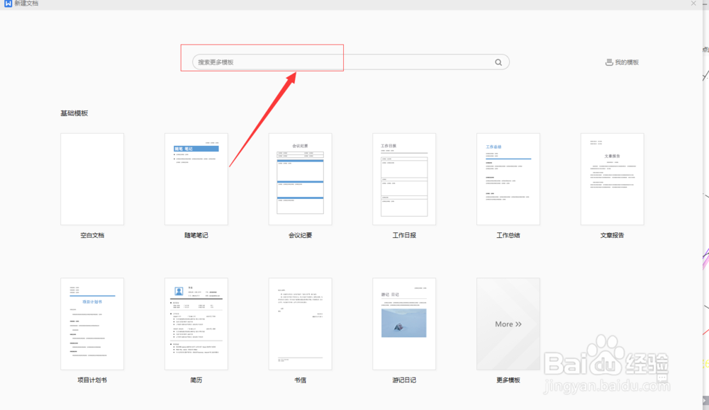Click the 会议纪要 label

(300, 235)
